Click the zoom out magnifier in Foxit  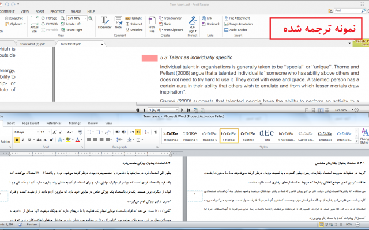tap(63, 18)
